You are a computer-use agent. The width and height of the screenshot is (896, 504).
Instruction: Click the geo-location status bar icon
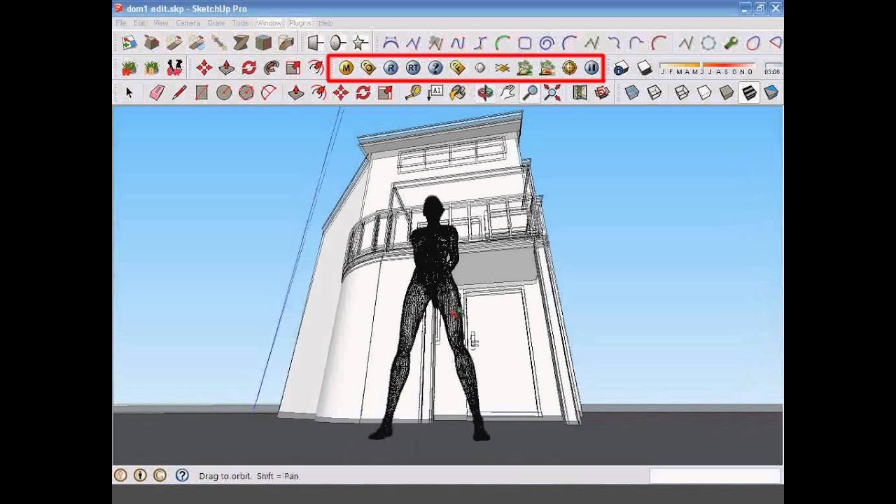click(x=120, y=475)
